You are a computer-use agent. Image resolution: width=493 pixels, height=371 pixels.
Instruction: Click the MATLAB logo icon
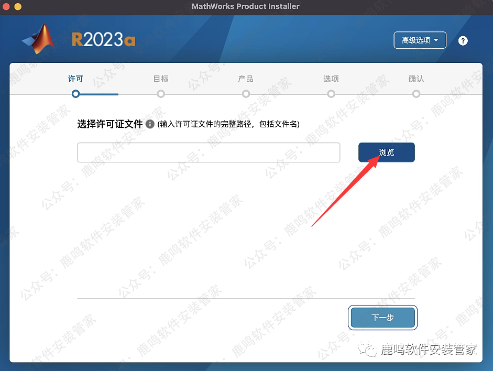[39, 39]
